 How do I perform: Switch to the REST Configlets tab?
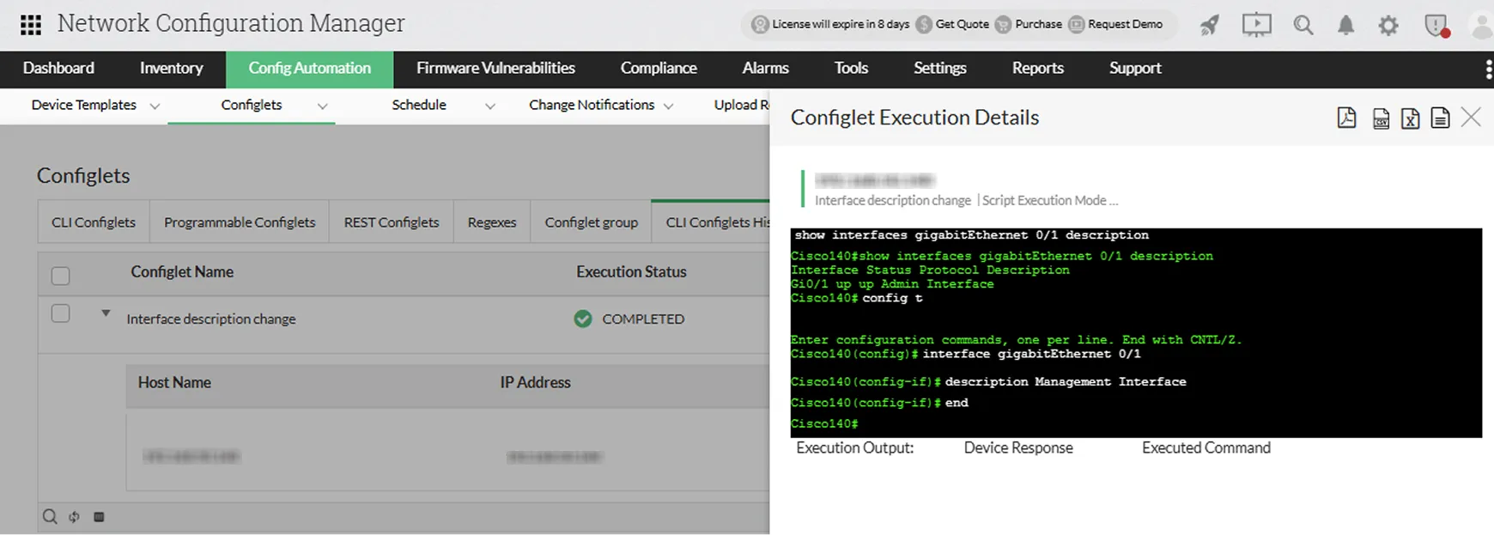[x=391, y=222]
